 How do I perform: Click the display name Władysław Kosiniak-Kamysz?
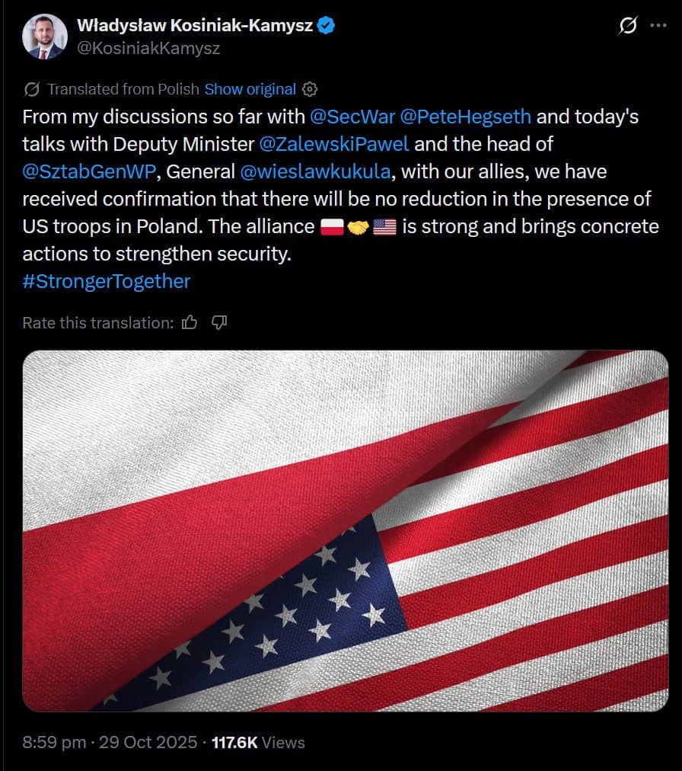point(192,24)
